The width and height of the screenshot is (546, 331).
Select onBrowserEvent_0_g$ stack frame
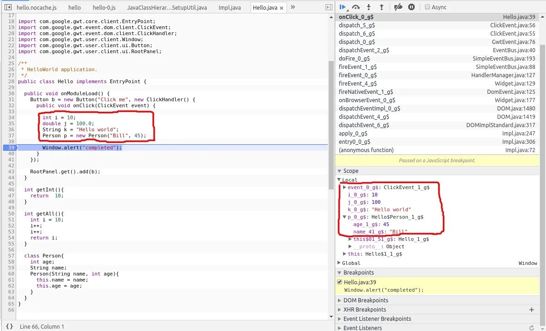(x=438, y=100)
